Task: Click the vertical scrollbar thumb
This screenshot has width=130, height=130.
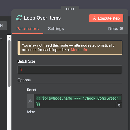Action: click(x=9, y=63)
